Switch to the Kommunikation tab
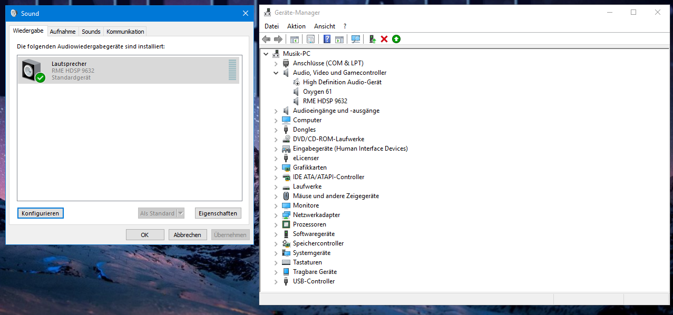673x315 pixels. pos(125,32)
